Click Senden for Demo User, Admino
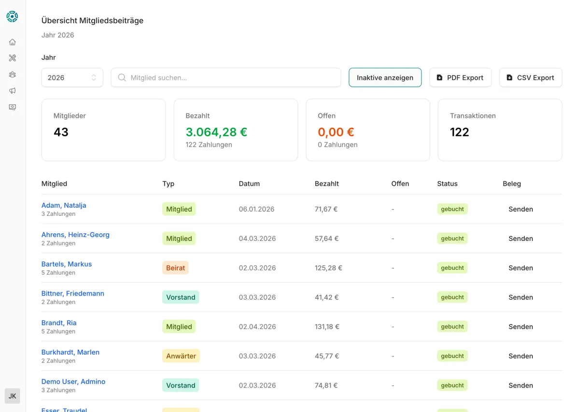Image resolution: width=576 pixels, height=412 pixels. click(520, 385)
